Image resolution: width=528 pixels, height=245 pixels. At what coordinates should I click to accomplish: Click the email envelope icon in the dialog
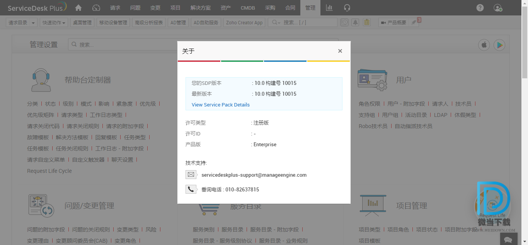(191, 175)
